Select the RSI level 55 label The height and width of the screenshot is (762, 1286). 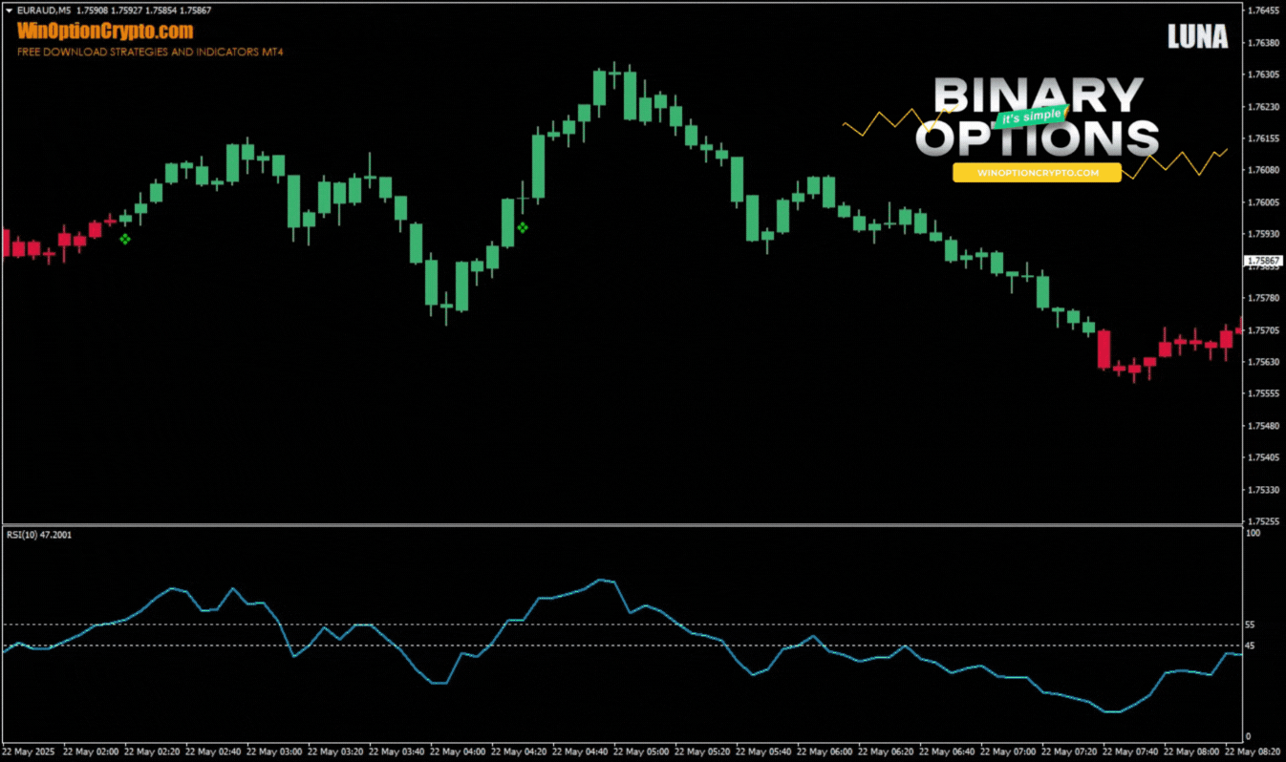click(1249, 624)
